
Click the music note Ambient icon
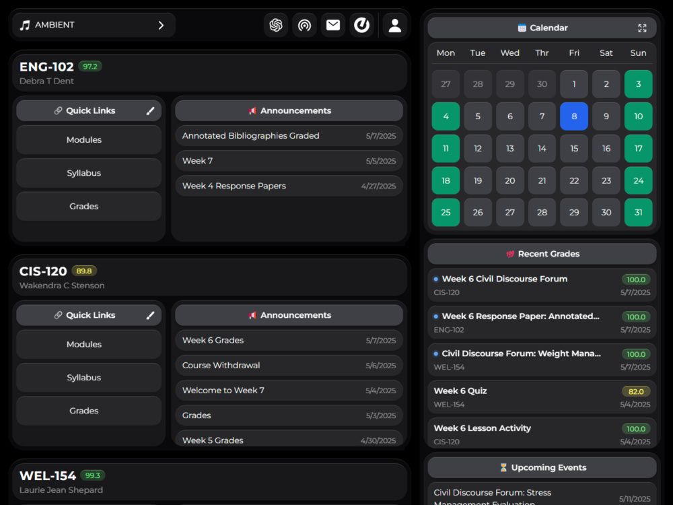point(25,26)
